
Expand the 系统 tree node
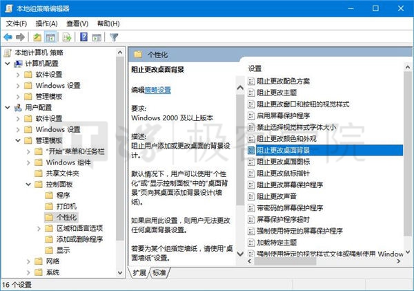coord(28,272)
